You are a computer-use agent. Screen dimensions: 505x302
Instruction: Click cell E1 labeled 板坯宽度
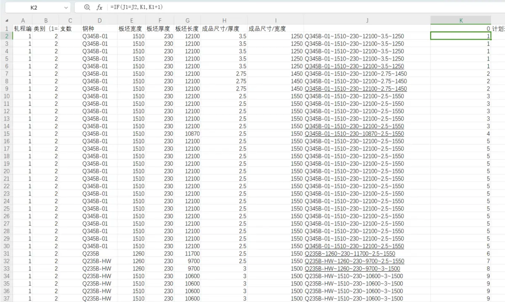click(132, 29)
